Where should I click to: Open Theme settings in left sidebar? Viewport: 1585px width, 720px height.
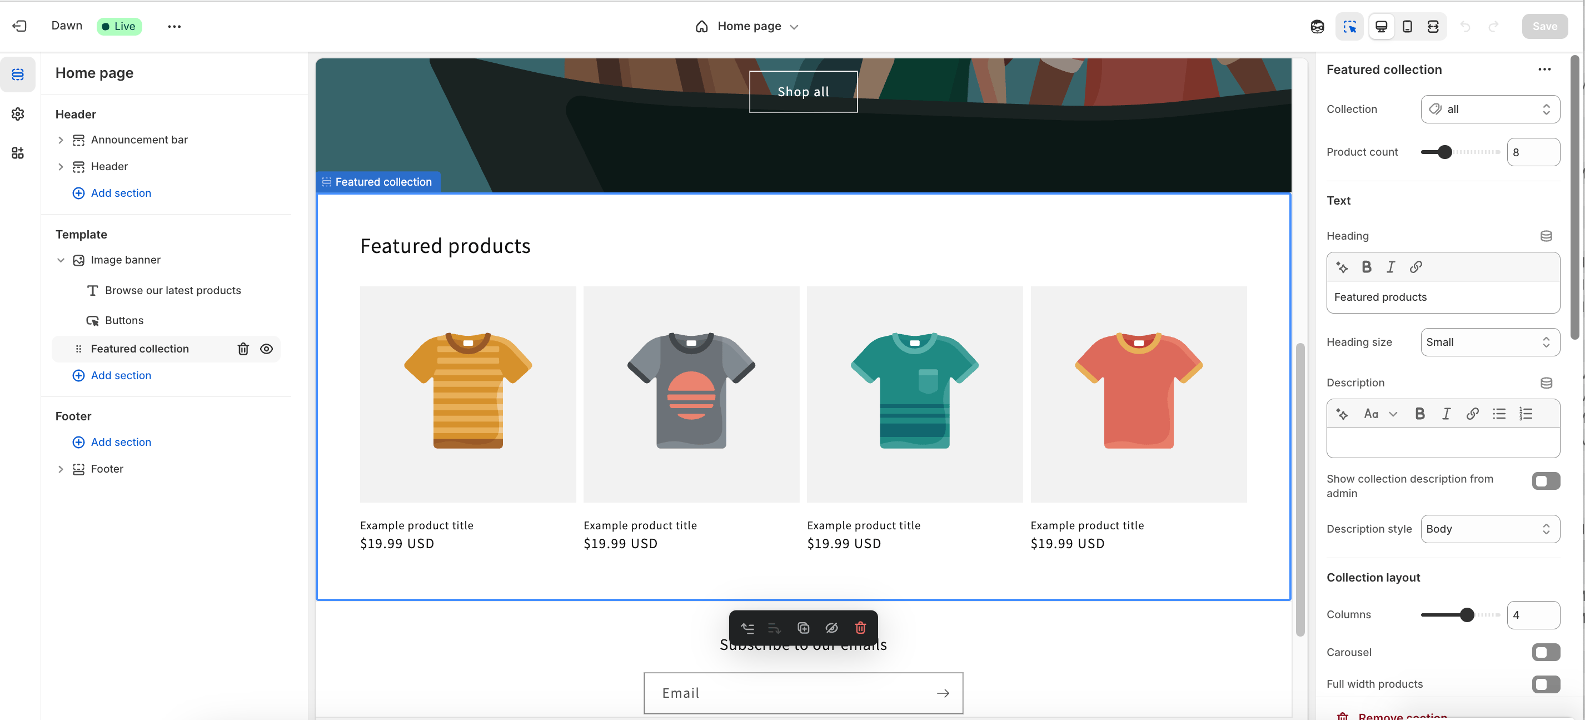[18, 114]
